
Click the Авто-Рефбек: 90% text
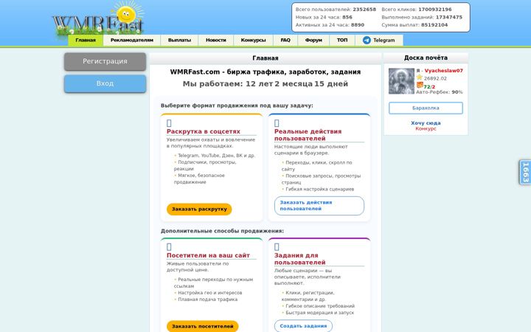pyautogui.click(x=440, y=92)
